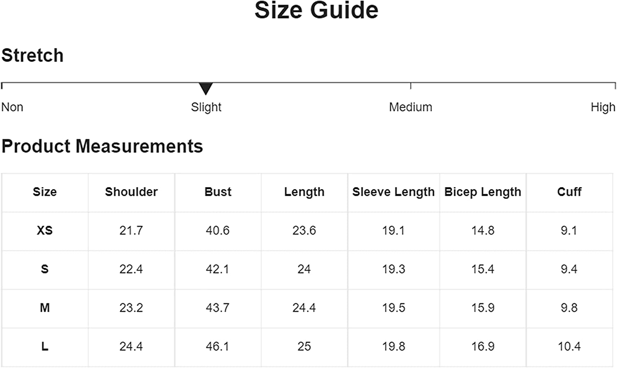Click the Bicep Length column header
The width and height of the screenshot is (617, 368).
pyautogui.click(x=482, y=192)
